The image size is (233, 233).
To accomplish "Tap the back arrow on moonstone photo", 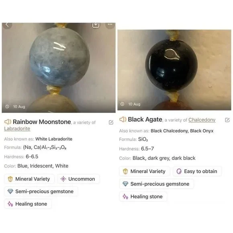I will pos(7,25).
